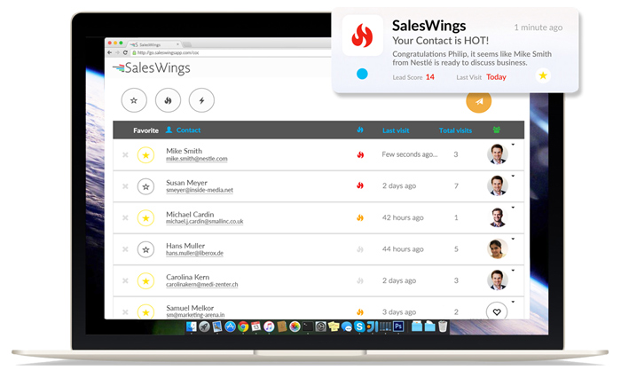Remove Carolina Kern with the X icon
Image resolution: width=621 pixels, height=378 pixels.
125,280
